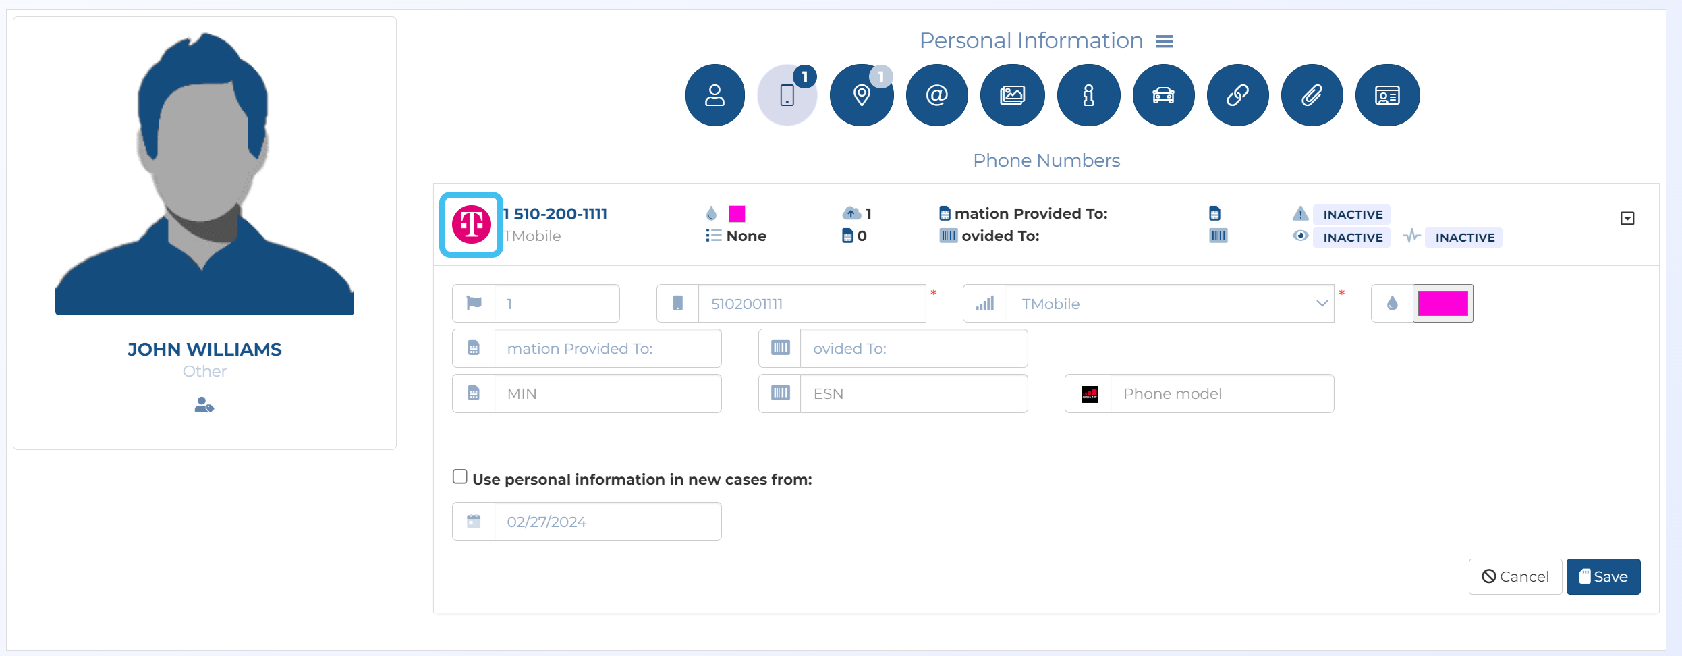Open the location pin section

coord(862,95)
